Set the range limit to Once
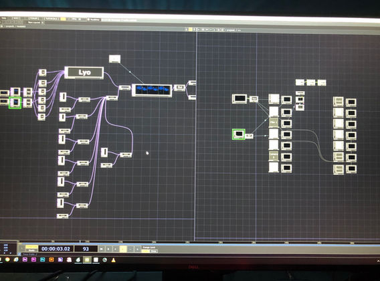380x281 pixels. (x=154, y=251)
